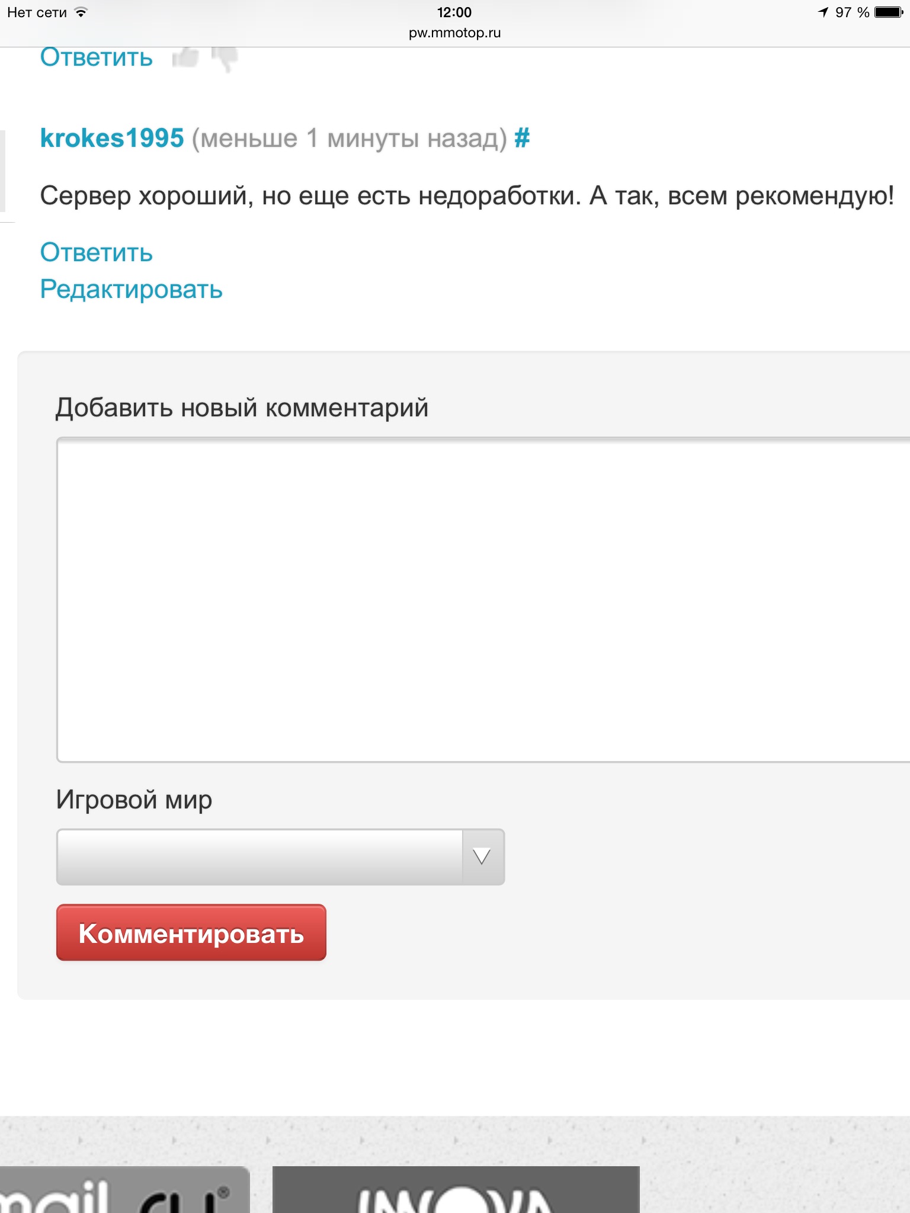Screen dimensions: 910x1213
Task: Open the mail.ru logo banner
Action: pyautogui.click(x=124, y=1190)
